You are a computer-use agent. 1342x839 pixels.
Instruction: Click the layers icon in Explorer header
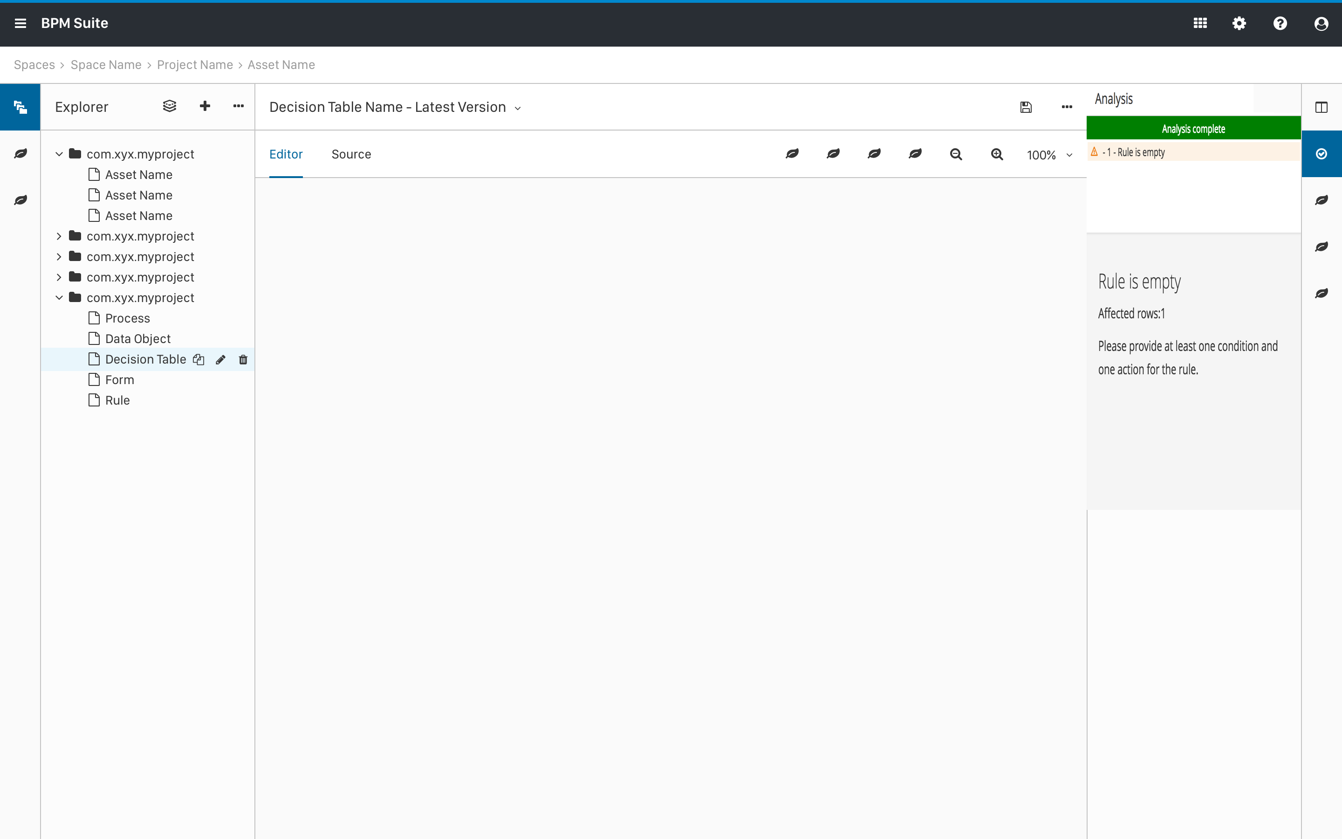[x=169, y=106]
